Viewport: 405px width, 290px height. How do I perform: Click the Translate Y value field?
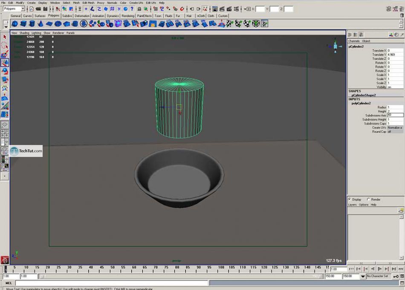coord(395,55)
